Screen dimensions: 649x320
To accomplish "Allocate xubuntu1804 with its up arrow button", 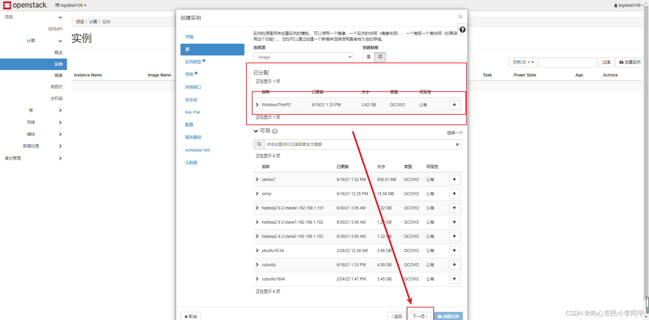I will (x=455, y=279).
